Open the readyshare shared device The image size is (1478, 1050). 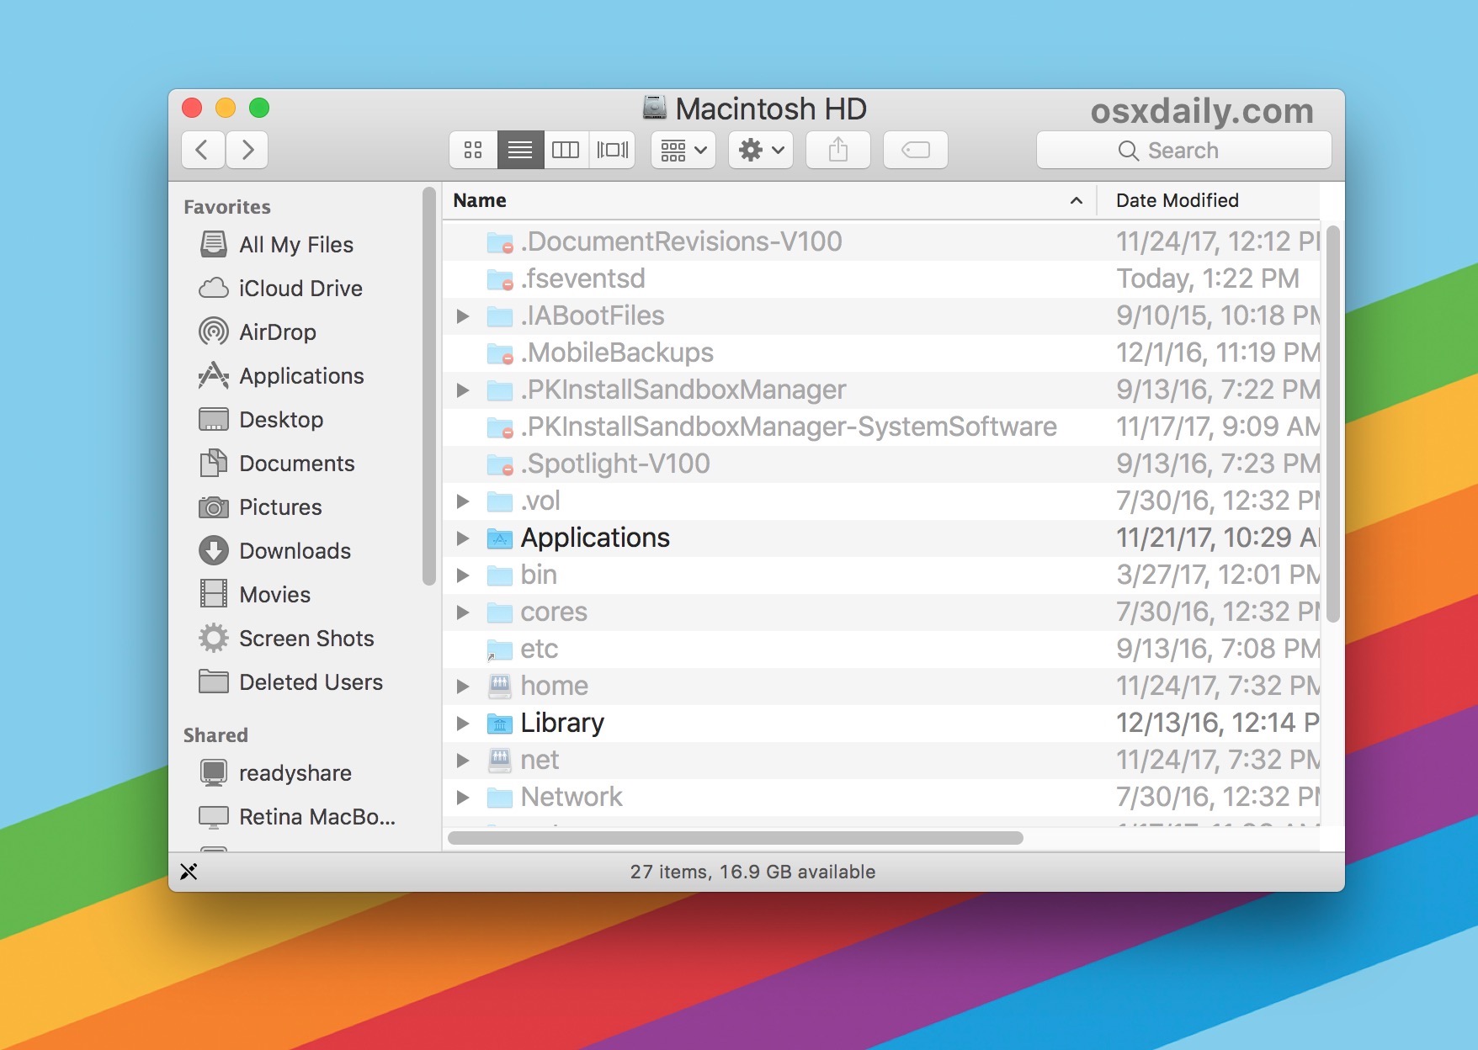tap(295, 772)
